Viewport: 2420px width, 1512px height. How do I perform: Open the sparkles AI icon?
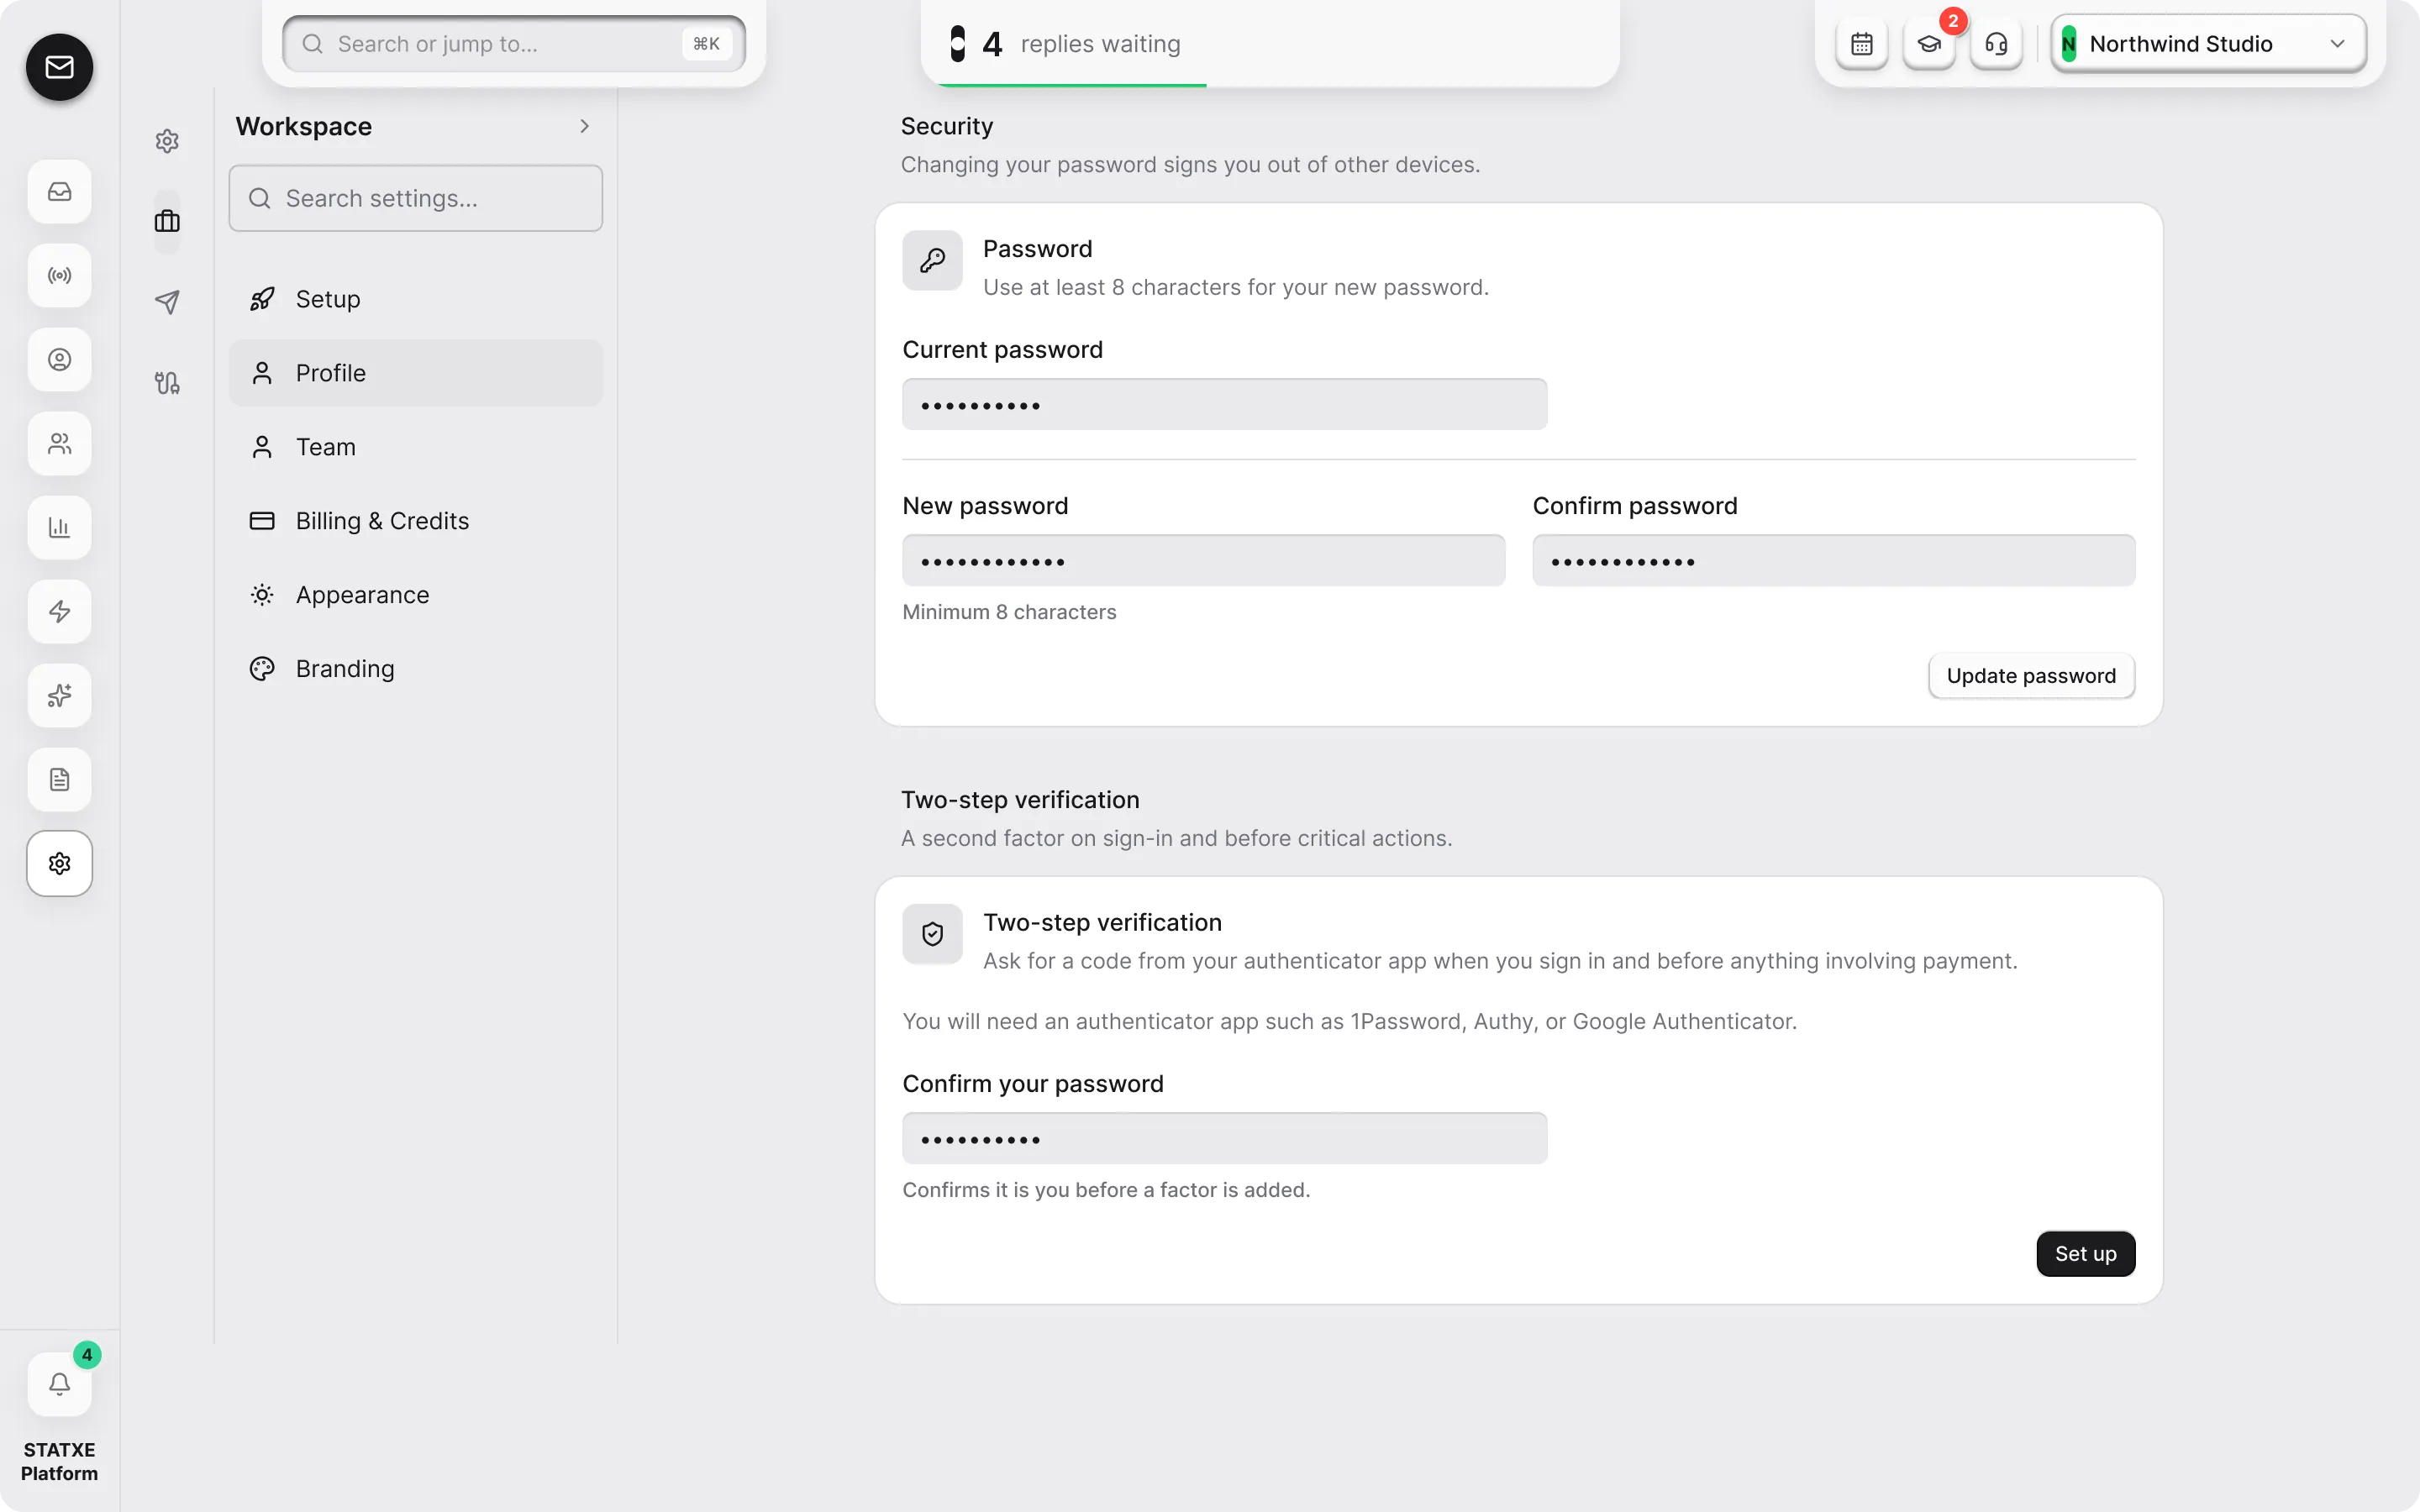[x=59, y=695]
